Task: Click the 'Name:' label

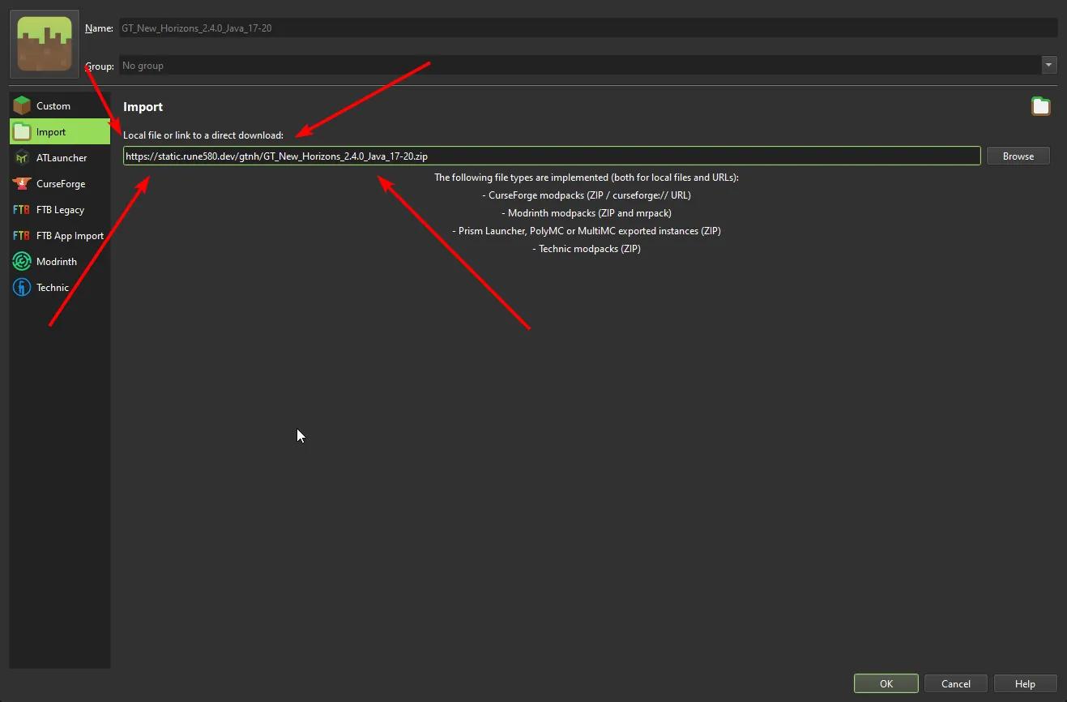Action: click(x=100, y=28)
